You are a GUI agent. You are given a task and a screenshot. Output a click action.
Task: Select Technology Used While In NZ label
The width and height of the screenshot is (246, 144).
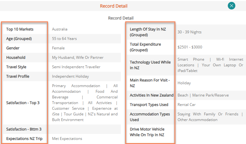(150, 65)
